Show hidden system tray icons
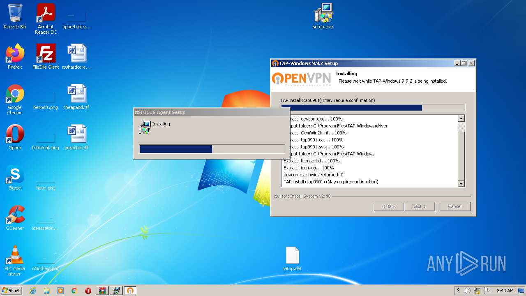526x296 pixels. [x=459, y=291]
